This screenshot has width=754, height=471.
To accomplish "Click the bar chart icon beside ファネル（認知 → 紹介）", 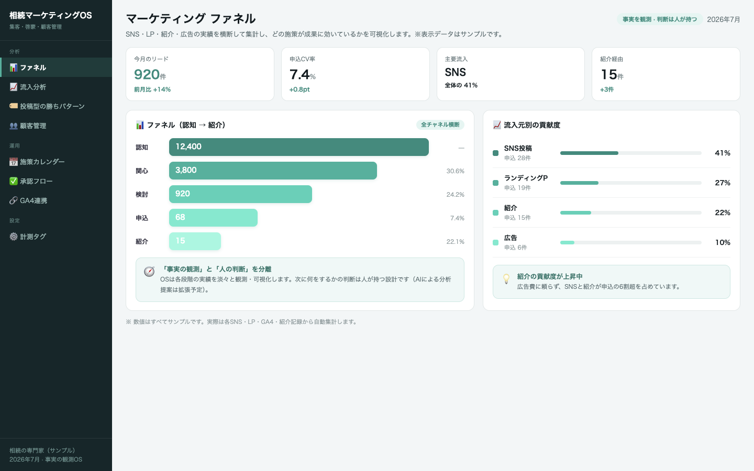I will tap(140, 125).
